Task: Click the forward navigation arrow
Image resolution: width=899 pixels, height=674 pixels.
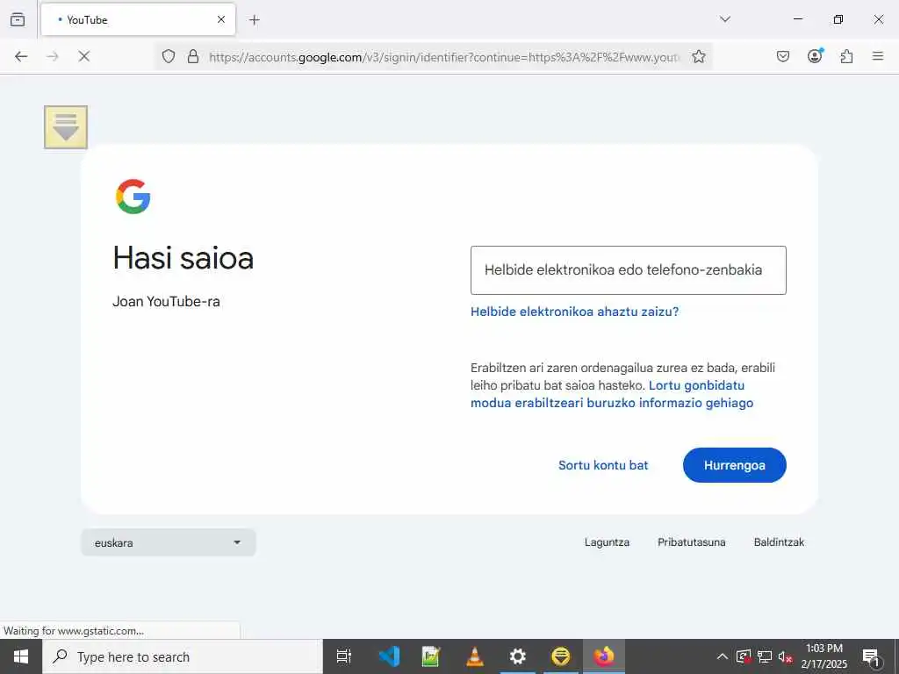Action: pos(53,56)
